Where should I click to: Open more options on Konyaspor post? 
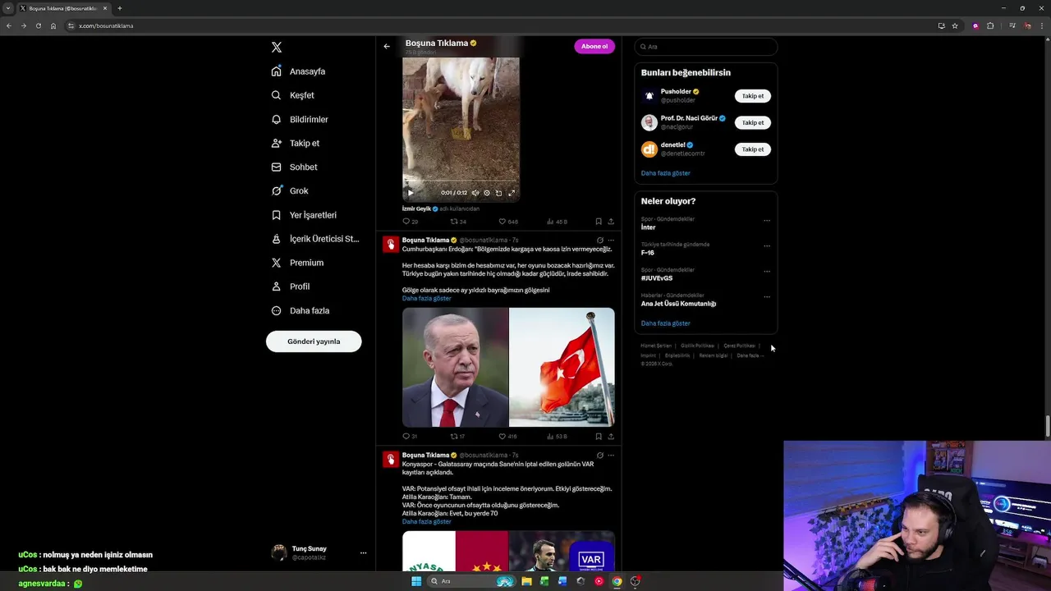point(611,456)
